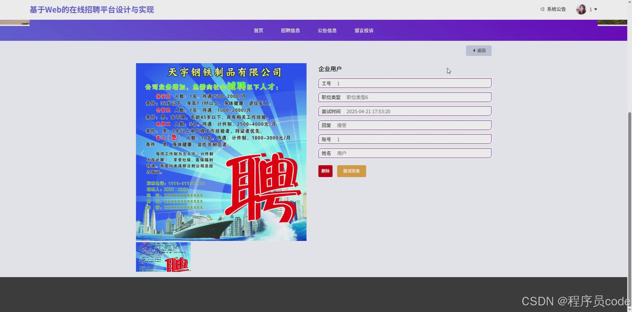Select the small recruitment poster thumbnail
The width and height of the screenshot is (632, 312).
(163, 257)
